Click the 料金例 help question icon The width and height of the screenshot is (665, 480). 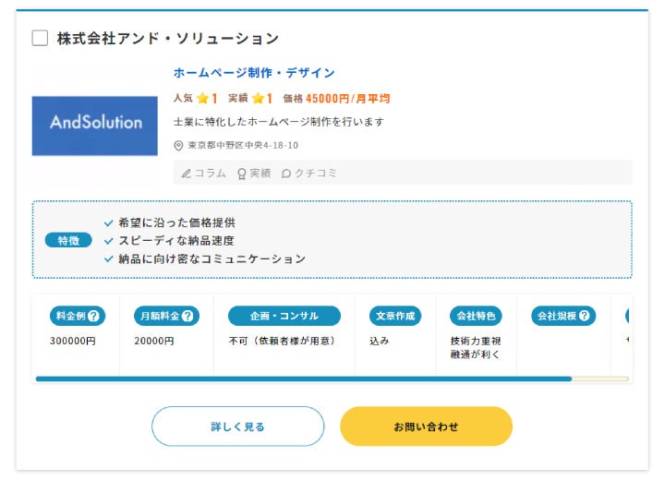(94, 316)
